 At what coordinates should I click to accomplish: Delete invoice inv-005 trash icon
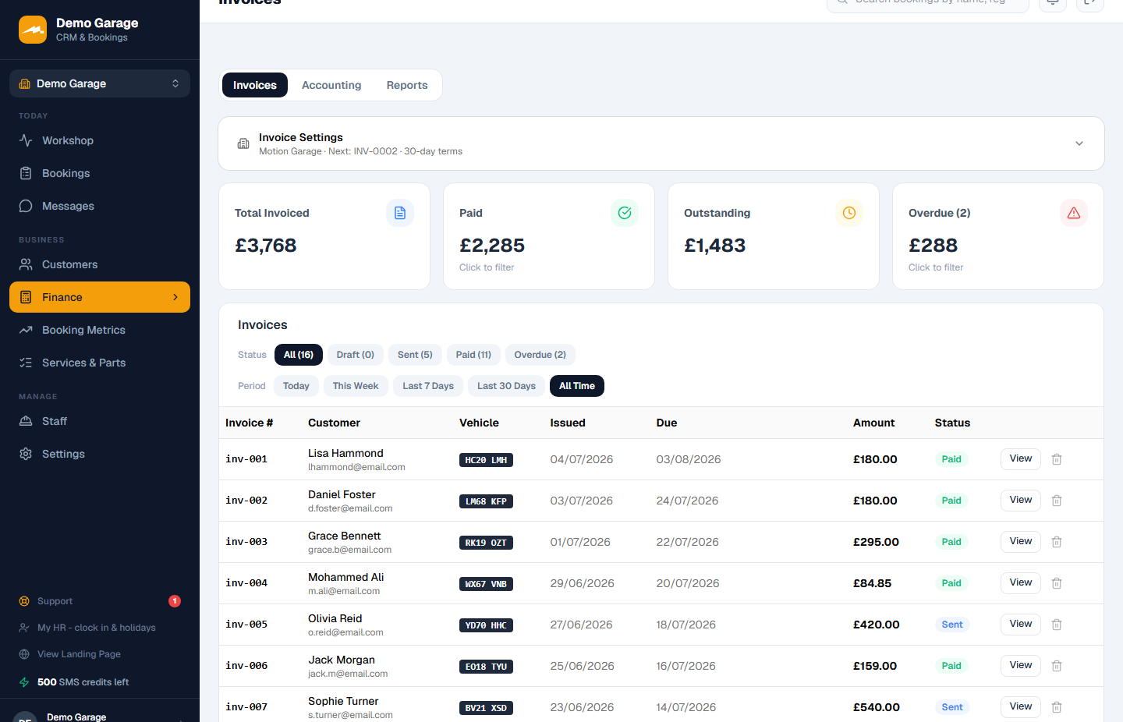tap(1057, 625)
